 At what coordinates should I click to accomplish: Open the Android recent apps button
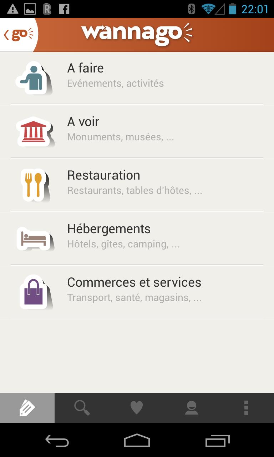218,441
